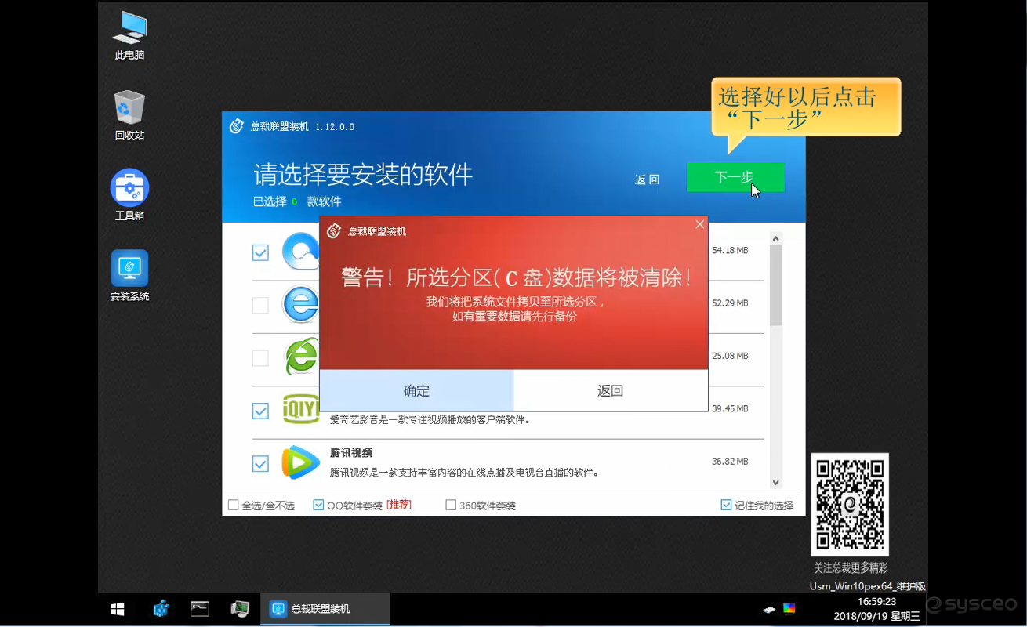Click the 25.08 MB size text
Image resolution: width=1027 pixels, height=627 pixels.
(x=730, y=356)
